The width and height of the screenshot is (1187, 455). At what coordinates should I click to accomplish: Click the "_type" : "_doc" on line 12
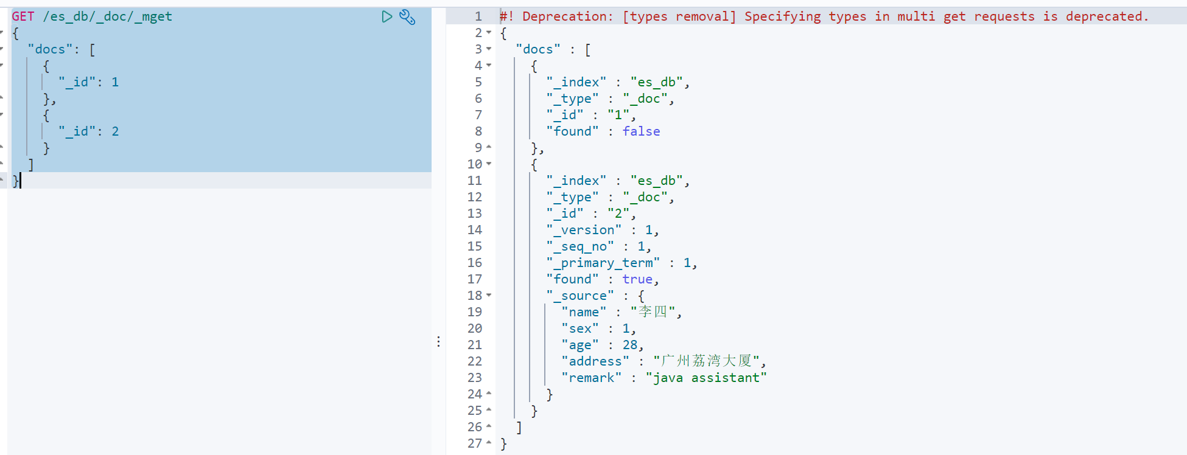click(x=611, y=197)
